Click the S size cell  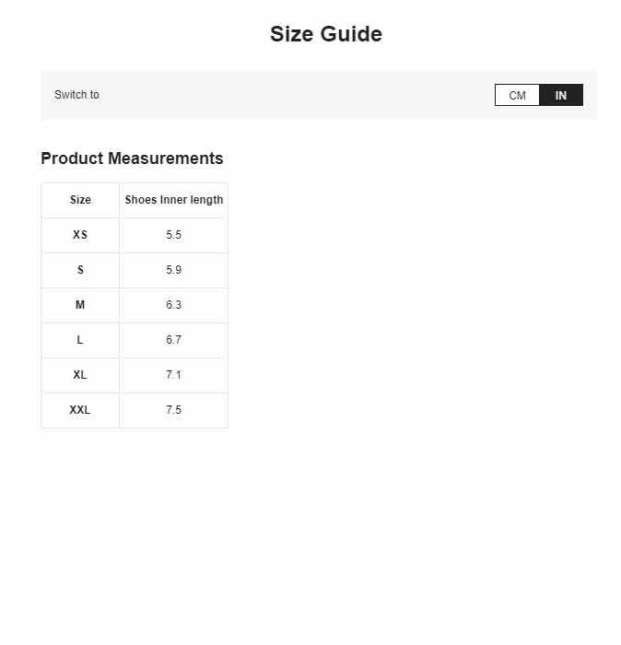[80, 270]
